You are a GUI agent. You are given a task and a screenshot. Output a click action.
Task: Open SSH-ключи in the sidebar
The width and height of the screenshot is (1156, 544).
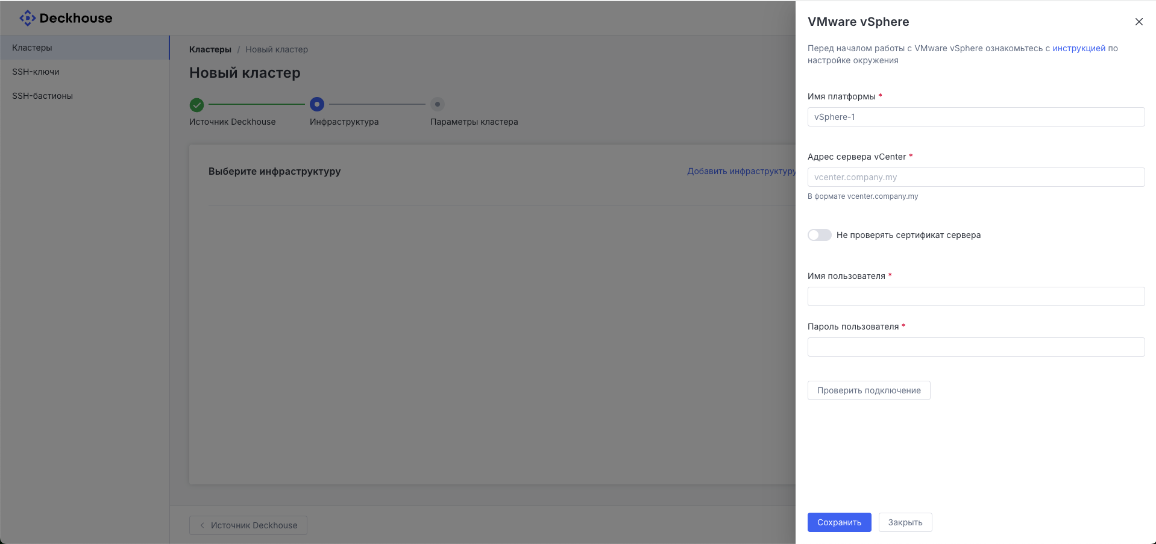84,72
